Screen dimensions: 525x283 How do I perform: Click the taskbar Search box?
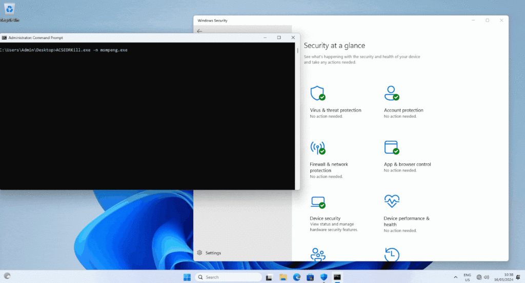227,277
